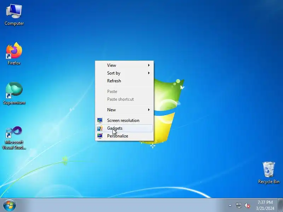Choose Gadgets in the context menu
This screenshot has height=212, width=283.
point(125,128)
